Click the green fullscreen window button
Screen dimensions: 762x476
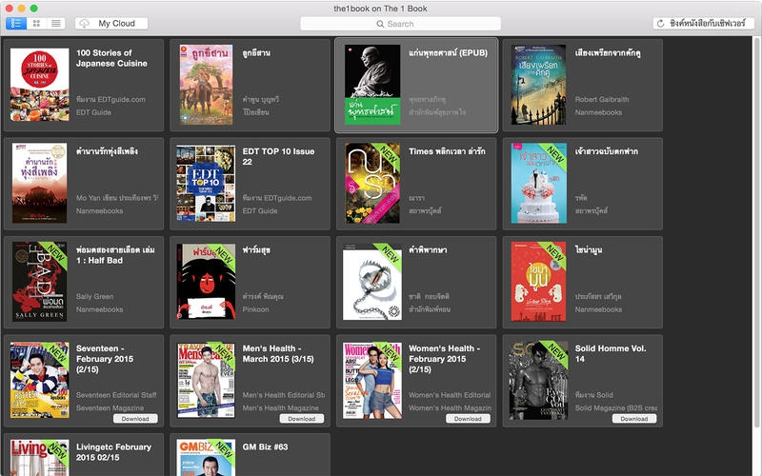[x=33, y=9]
